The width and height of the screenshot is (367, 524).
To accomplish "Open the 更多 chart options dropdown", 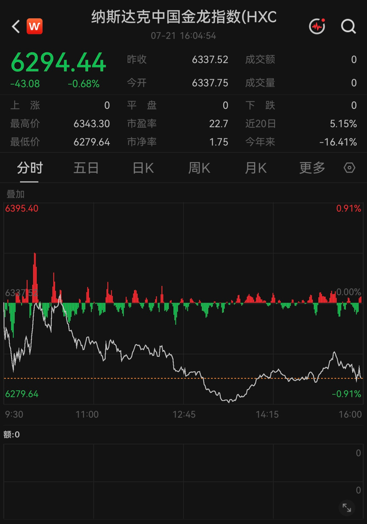I will click(x=312, y=168).
